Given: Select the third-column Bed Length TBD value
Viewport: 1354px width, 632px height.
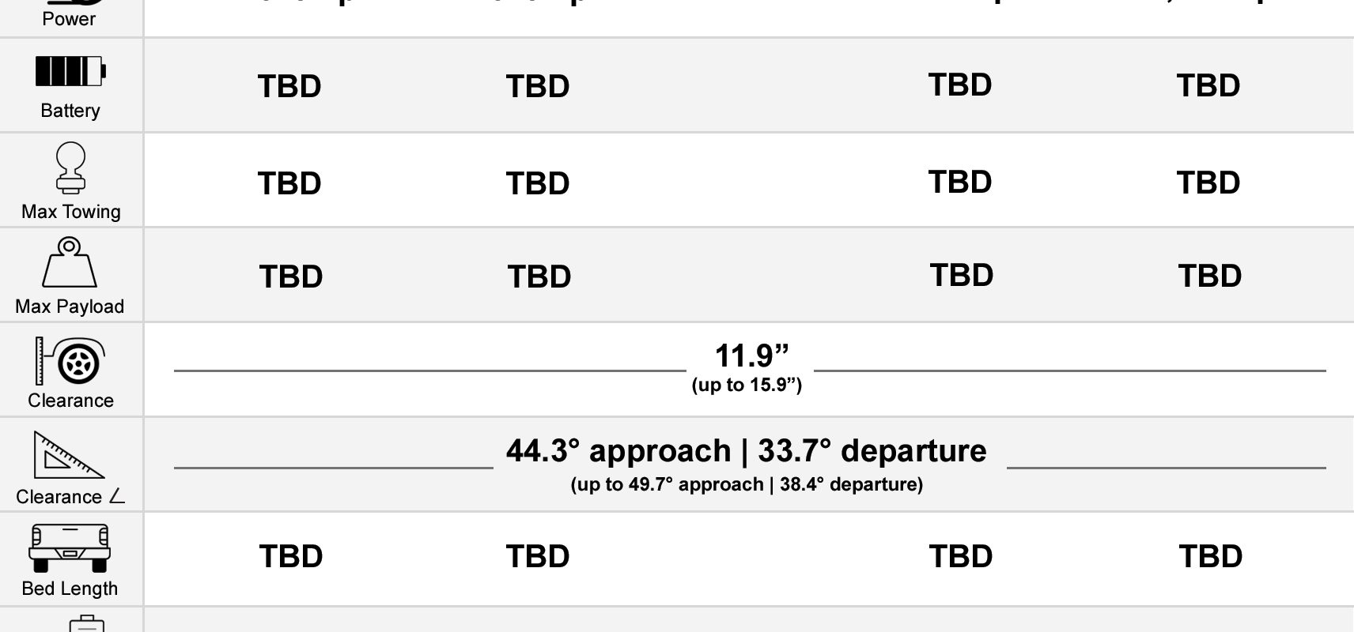Looking at the screenshot, I should [x=961, y=556].
